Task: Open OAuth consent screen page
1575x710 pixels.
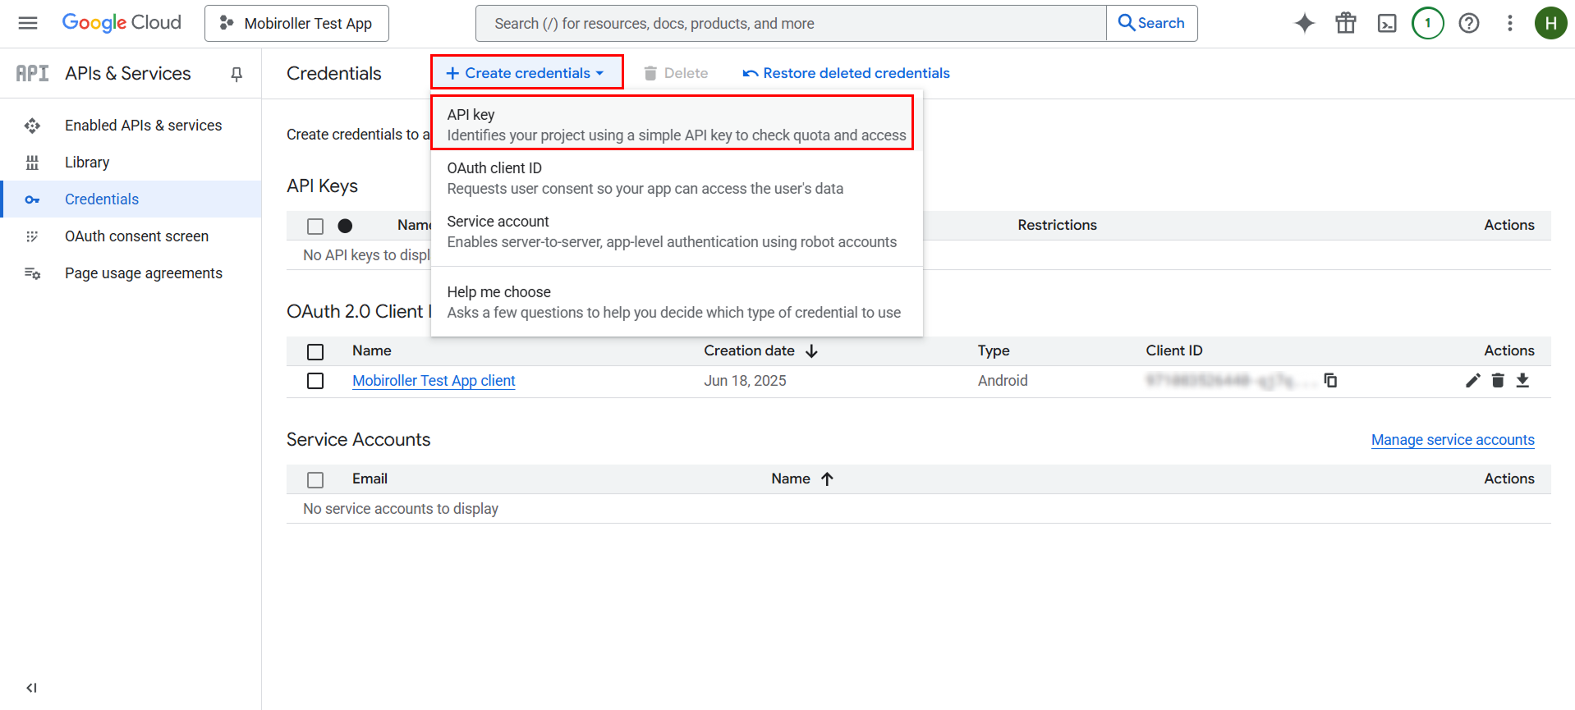Action: (x=136, y=236)
